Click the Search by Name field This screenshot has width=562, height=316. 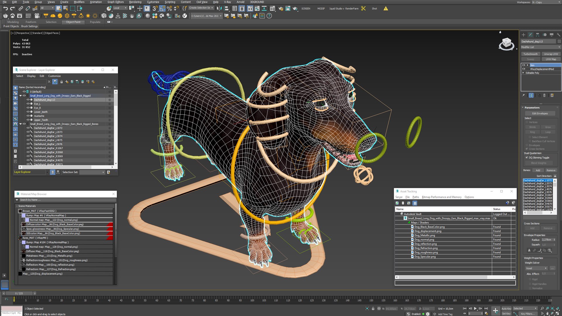67,200
